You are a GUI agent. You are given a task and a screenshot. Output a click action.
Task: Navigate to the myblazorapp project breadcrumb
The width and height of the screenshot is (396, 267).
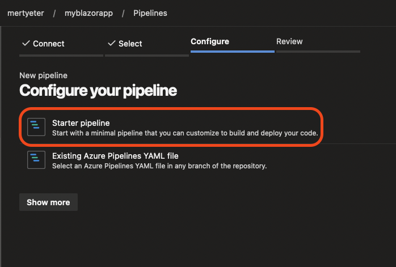[x=89, y=13]
